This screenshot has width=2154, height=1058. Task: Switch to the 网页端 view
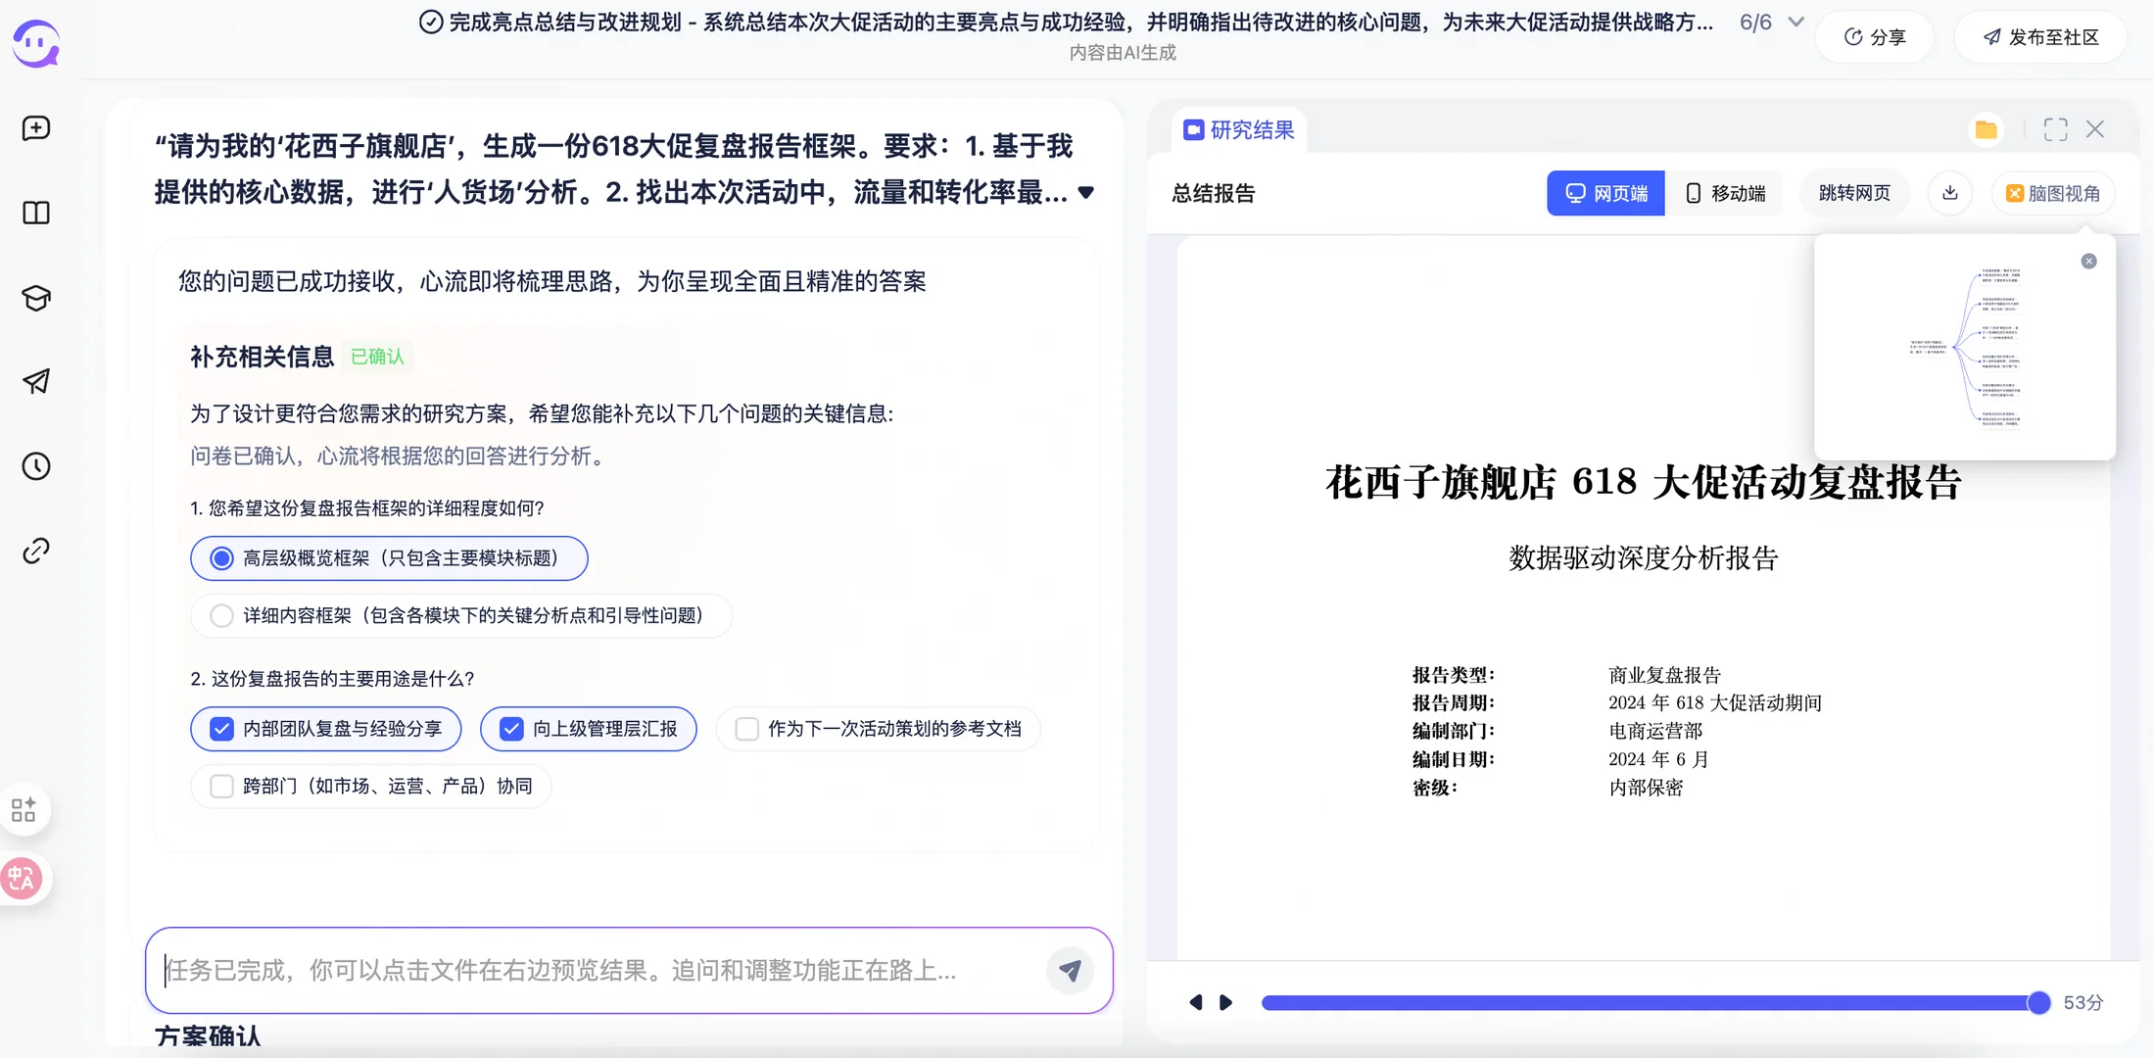(1605, 193)
